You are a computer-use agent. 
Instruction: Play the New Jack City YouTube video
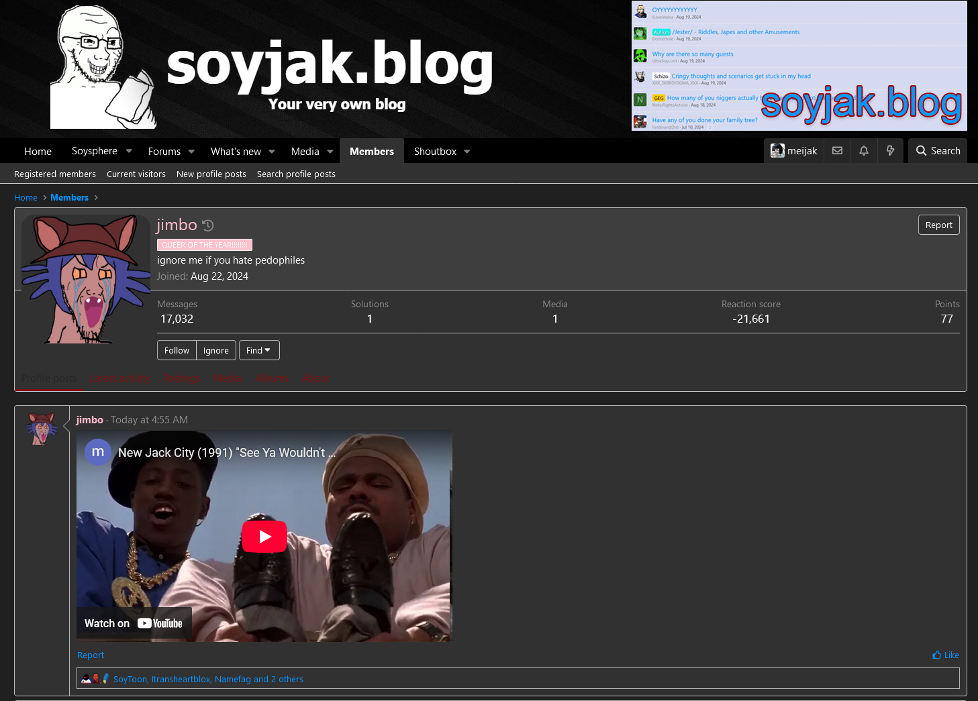point(264,537)
